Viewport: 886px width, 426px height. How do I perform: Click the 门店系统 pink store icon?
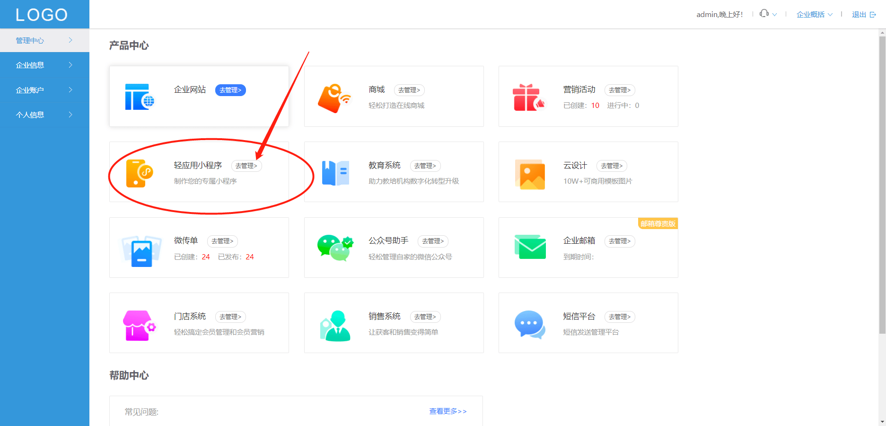click(140, 325)
